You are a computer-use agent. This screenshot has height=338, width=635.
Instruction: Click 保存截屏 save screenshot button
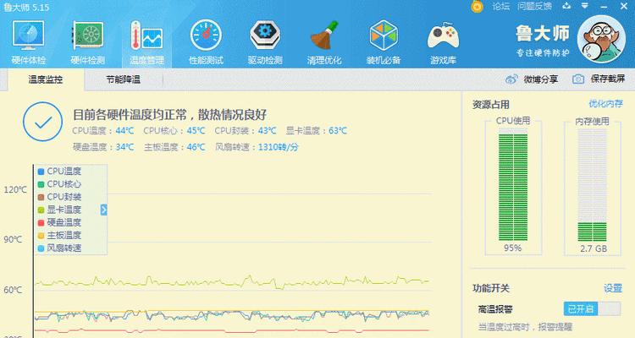[607, 79]
